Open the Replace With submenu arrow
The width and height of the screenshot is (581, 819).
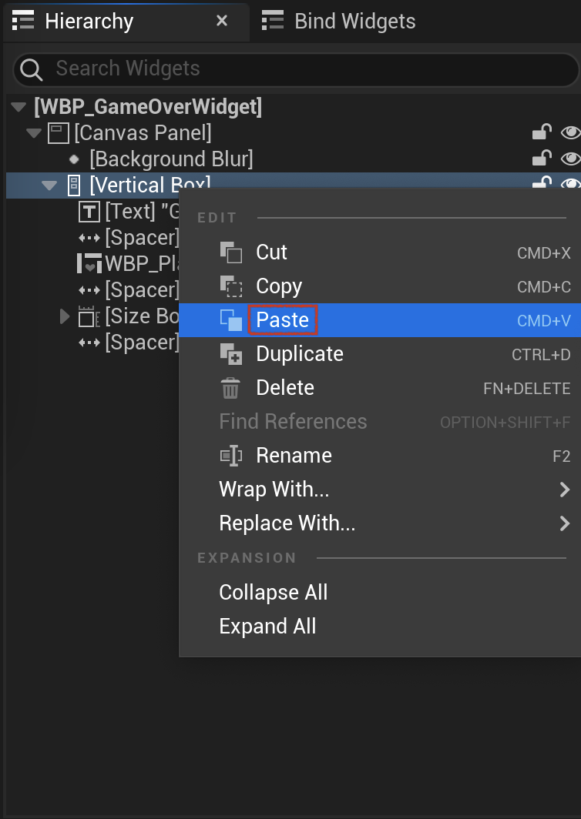(564, 523)
